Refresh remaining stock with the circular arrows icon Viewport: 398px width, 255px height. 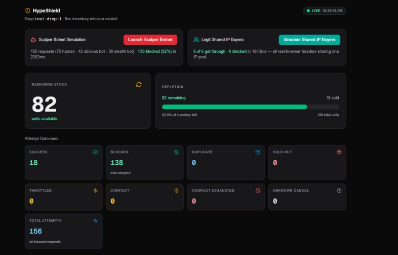[139, 84]
